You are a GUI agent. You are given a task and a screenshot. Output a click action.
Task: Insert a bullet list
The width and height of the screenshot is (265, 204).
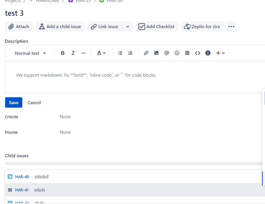coord(120,53)
